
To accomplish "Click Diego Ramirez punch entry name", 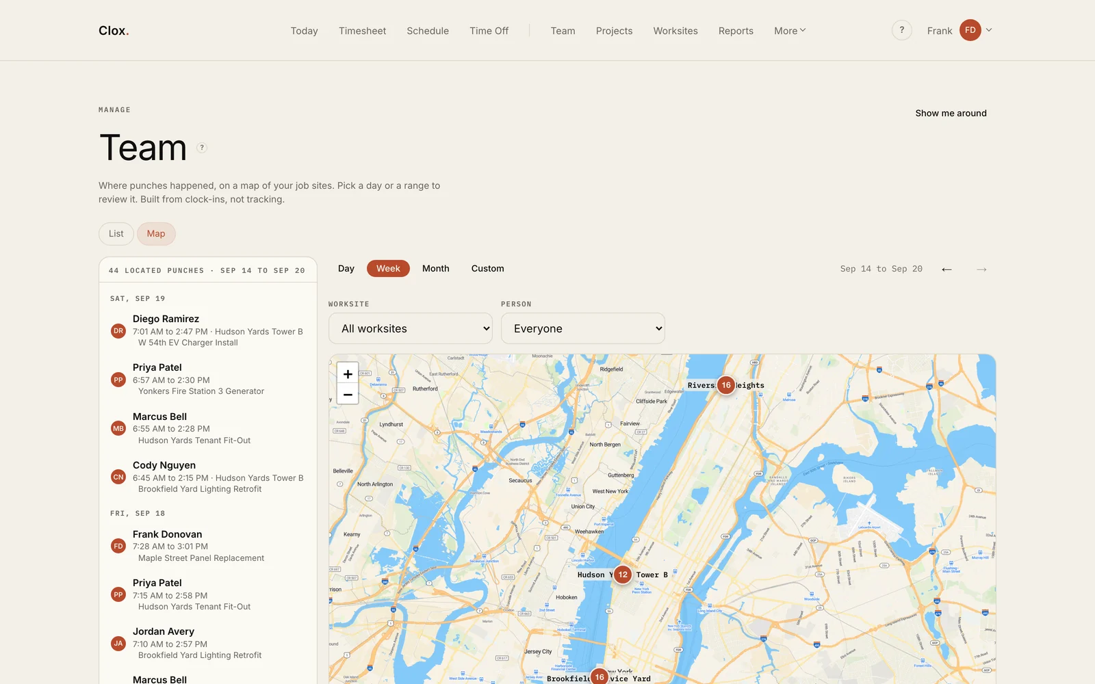I will pos(166,319).
